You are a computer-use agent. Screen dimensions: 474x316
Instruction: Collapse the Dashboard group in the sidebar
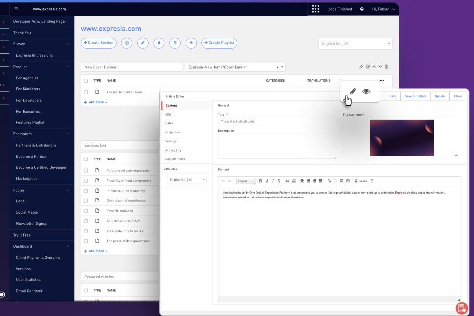[x=68, y=246]
